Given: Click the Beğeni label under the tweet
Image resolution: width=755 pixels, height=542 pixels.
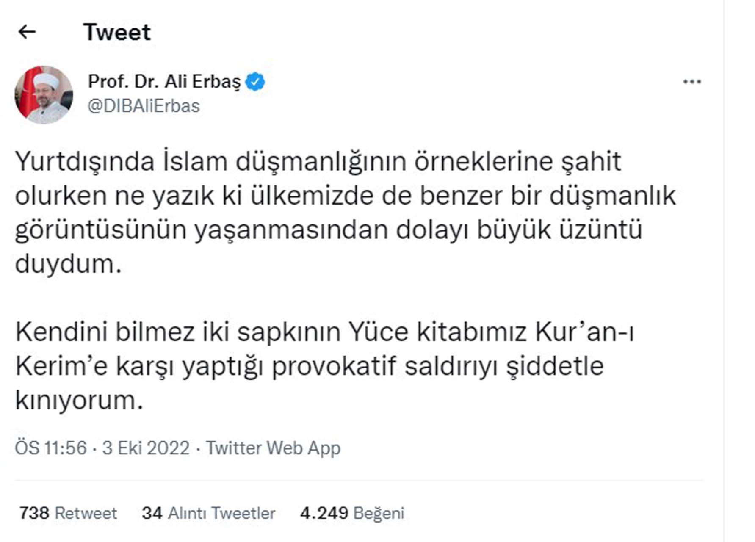Looking at the screenshot, I should [380, 512].
